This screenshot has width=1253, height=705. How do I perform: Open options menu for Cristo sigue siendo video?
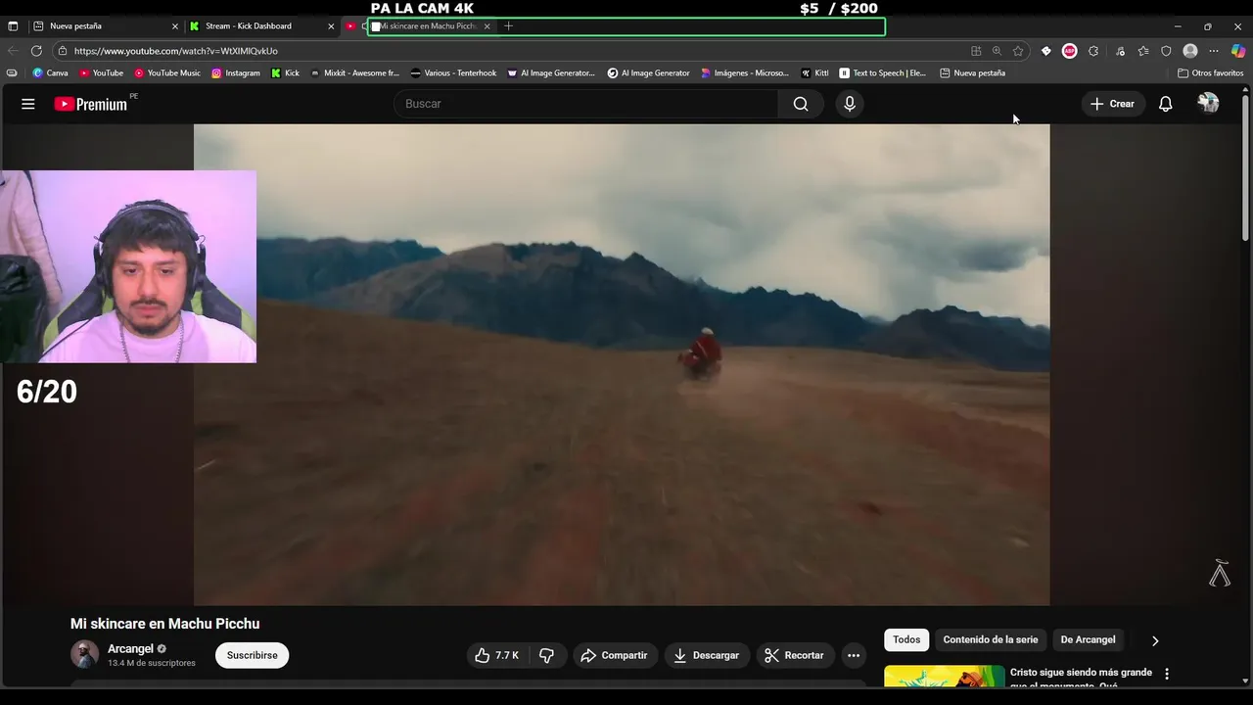point(1166,674)
